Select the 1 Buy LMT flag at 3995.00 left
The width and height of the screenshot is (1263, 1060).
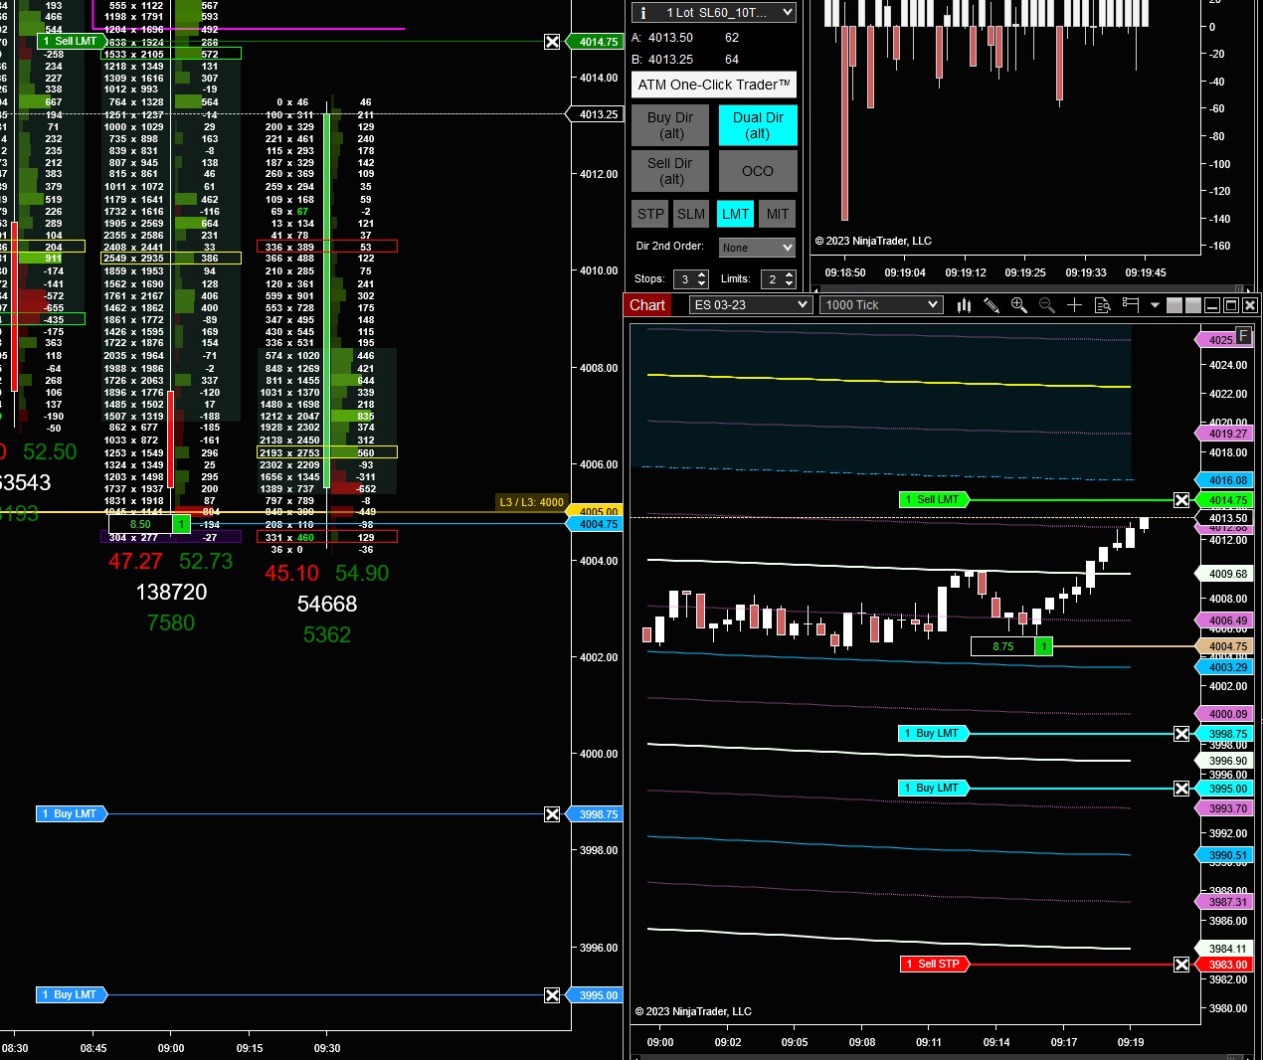click(70, 995)
